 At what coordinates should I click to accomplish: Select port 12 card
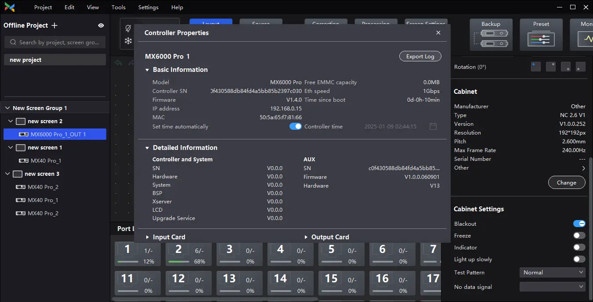[188, 283]
